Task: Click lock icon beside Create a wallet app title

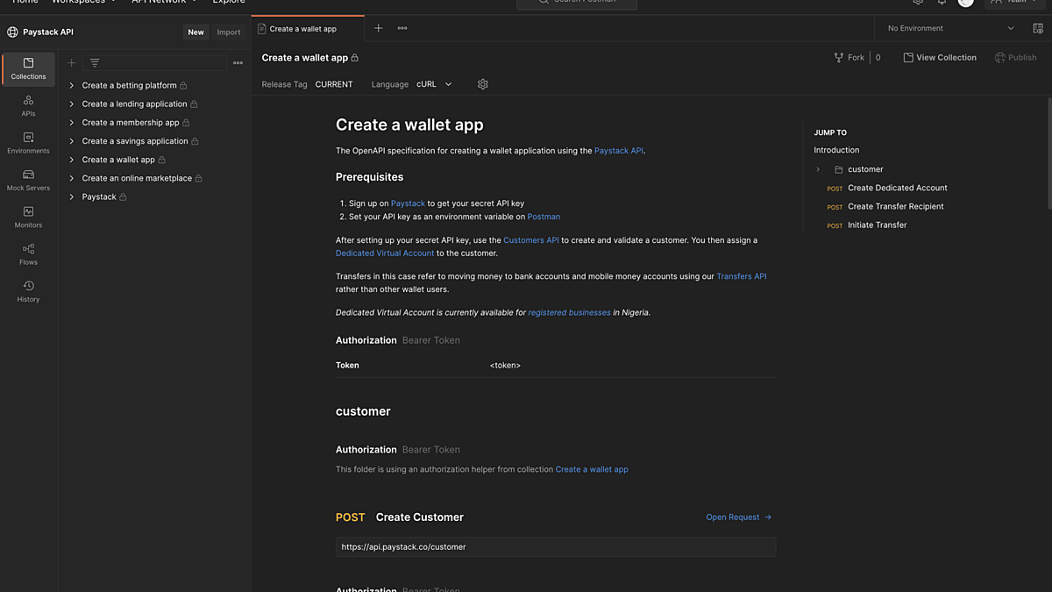Action: click(x=355, y=58)
